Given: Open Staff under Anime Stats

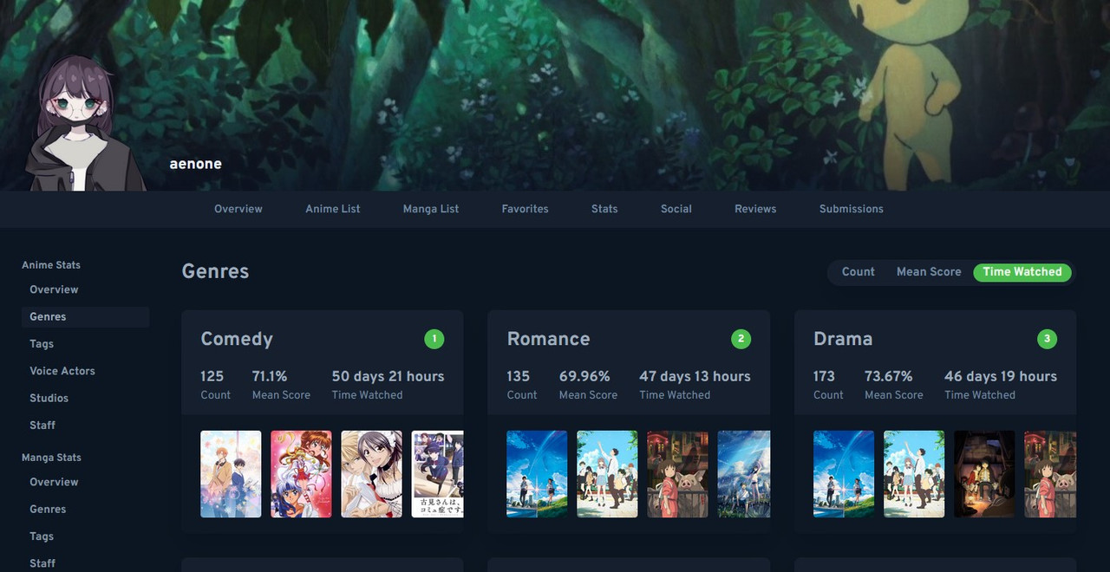Looking at the screenshot, I should [x=85, y=426].
